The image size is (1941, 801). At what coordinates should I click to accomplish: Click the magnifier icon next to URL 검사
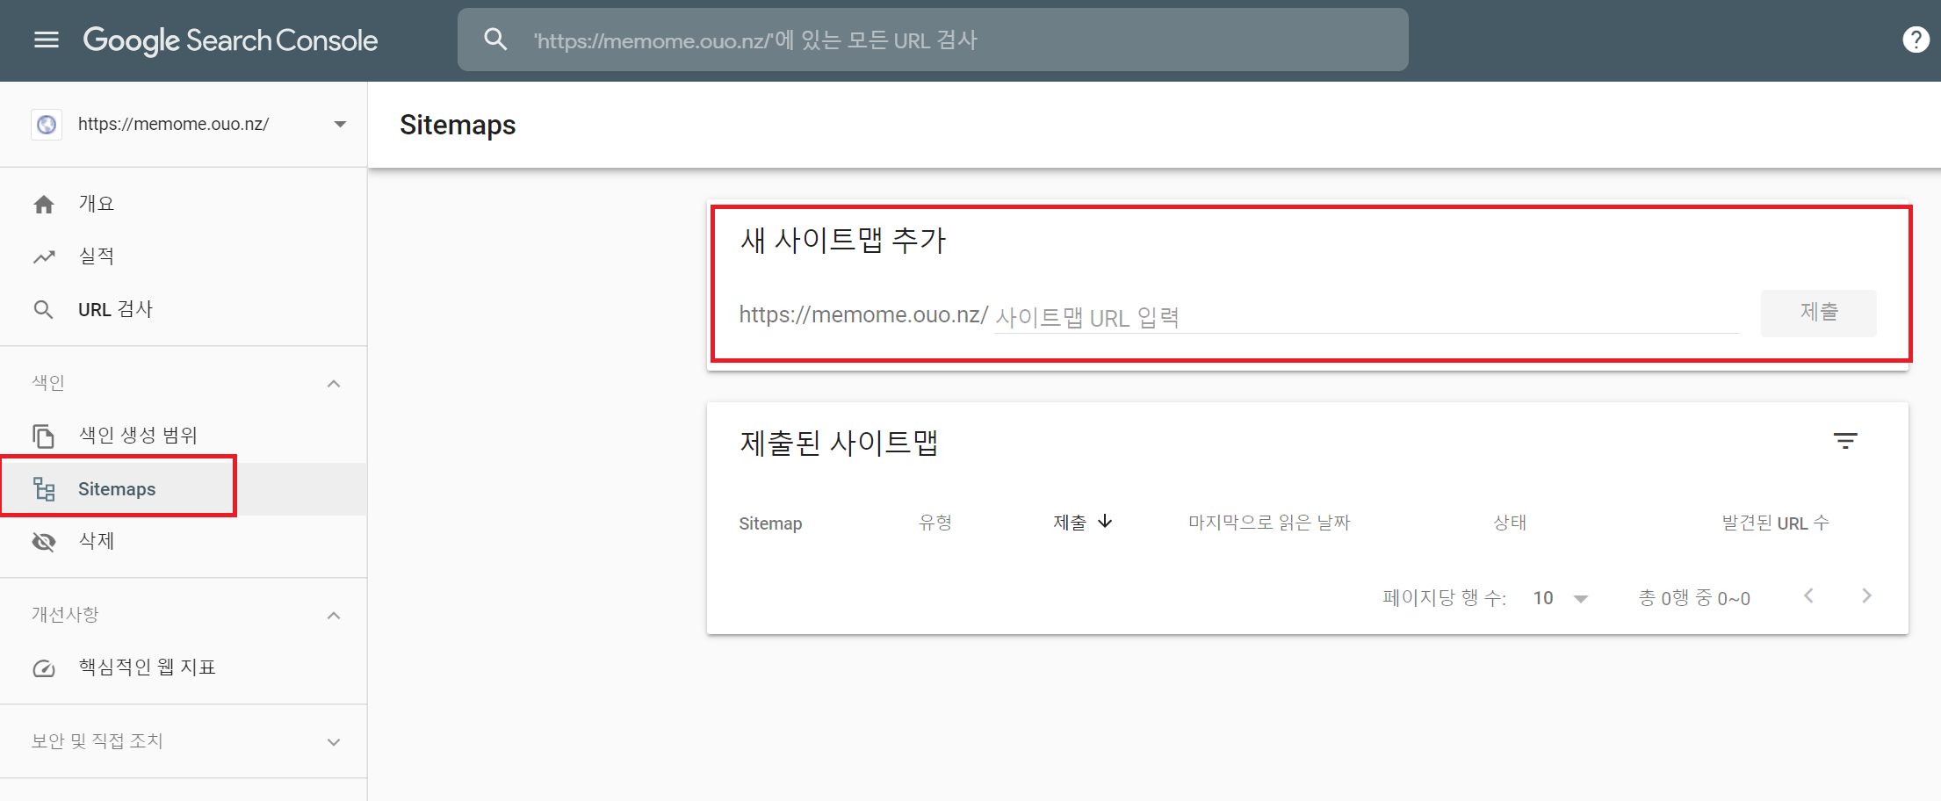click(43, 309)
